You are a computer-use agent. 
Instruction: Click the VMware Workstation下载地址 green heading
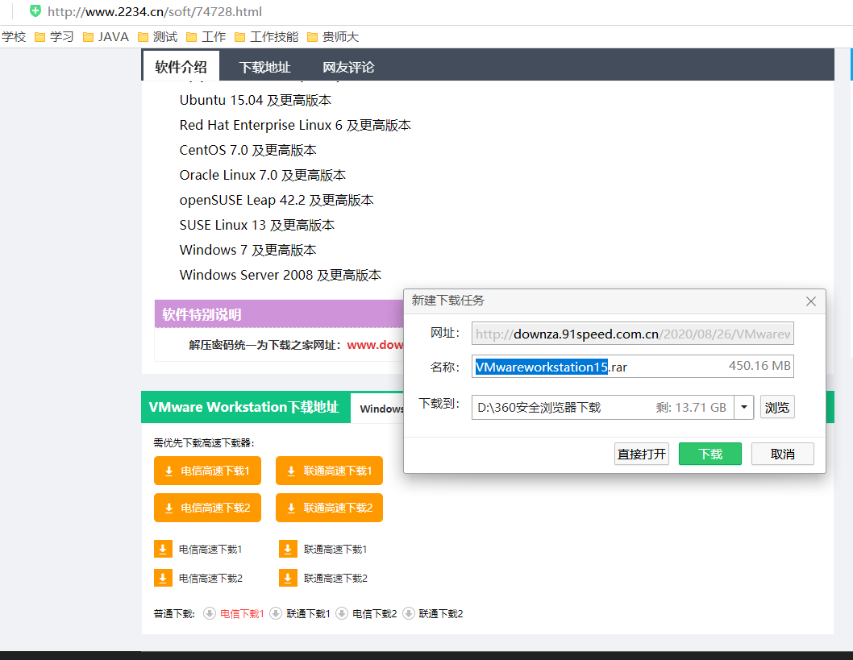(243, 407)
